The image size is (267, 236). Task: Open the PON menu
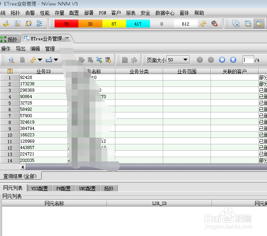pos(103,13)
